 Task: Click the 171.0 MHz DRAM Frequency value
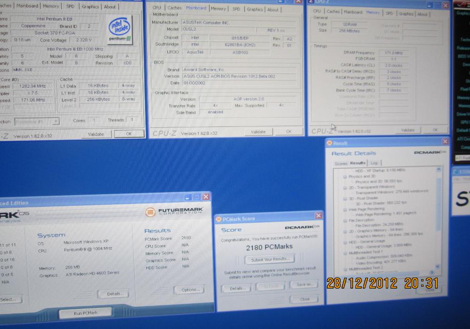393,53
